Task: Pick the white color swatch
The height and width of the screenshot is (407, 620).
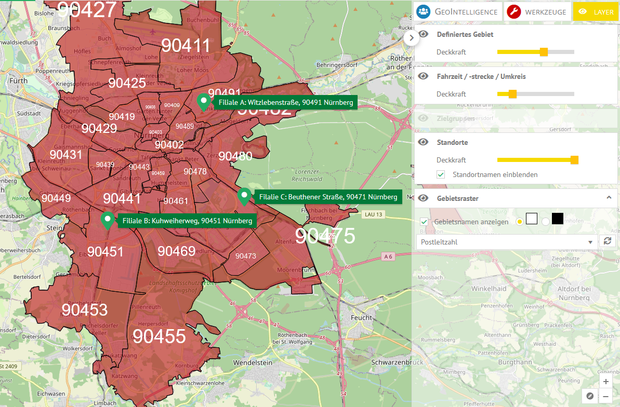Action: pos(532,219)
